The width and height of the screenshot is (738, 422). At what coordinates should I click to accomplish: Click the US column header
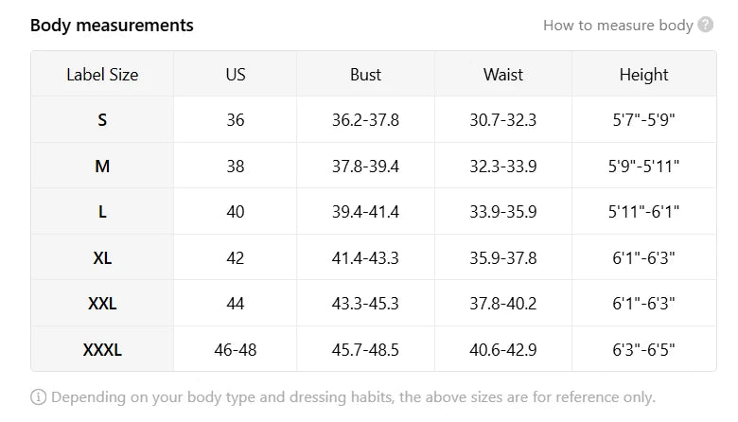click(x=236, y=75)
